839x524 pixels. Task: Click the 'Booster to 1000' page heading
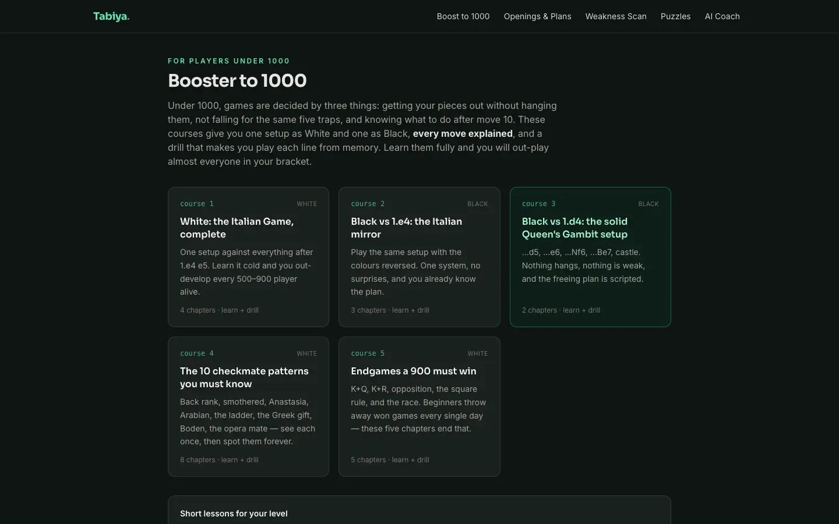[x=237, y=80]
